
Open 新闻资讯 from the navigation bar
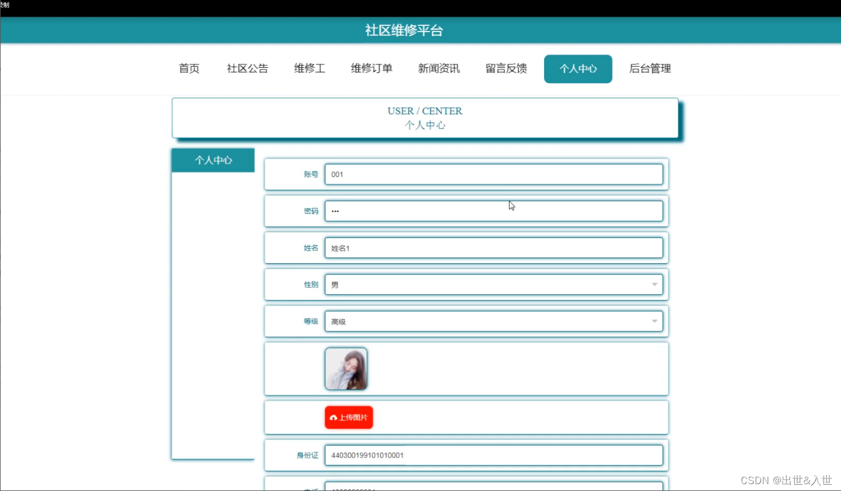point(439,68)
